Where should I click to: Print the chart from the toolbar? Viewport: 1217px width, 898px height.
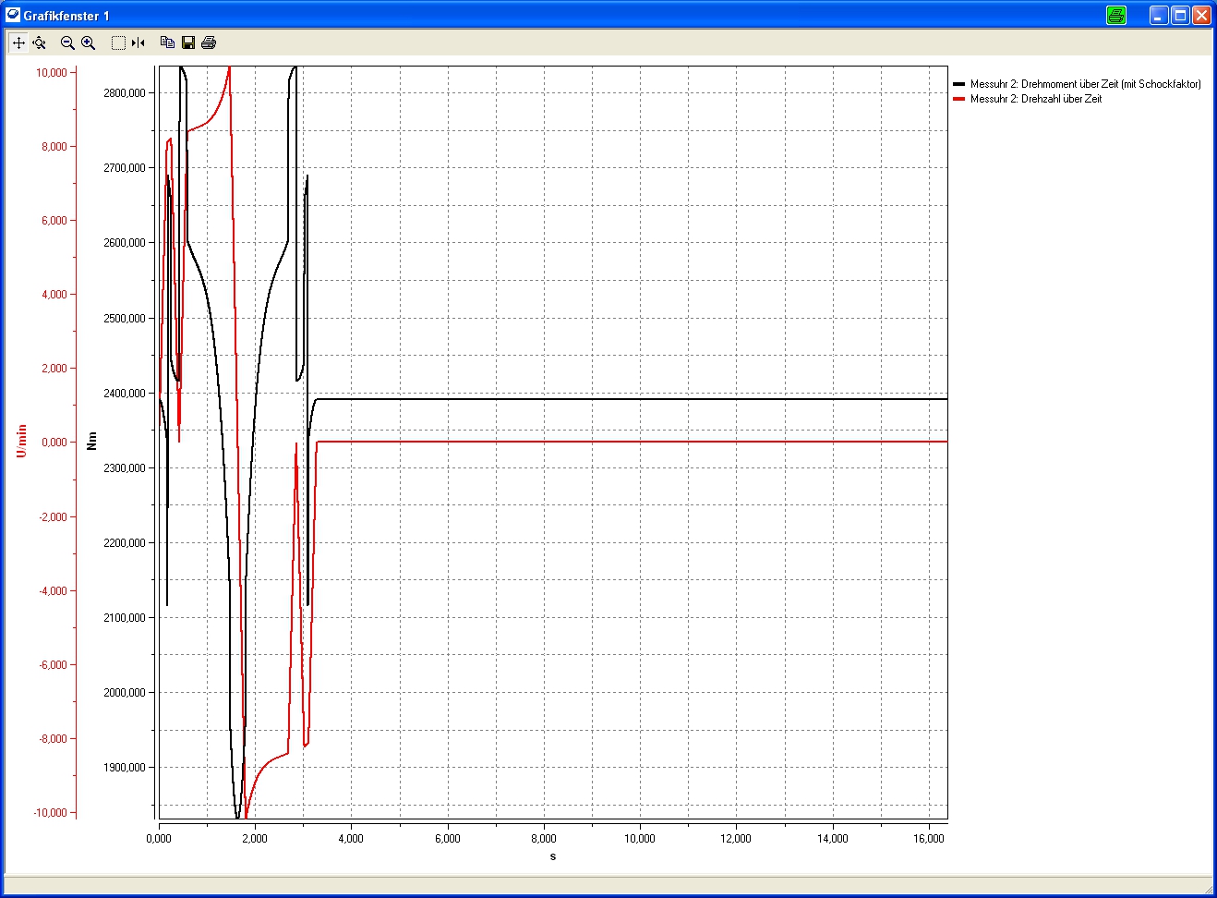click(x=209, y=42)
